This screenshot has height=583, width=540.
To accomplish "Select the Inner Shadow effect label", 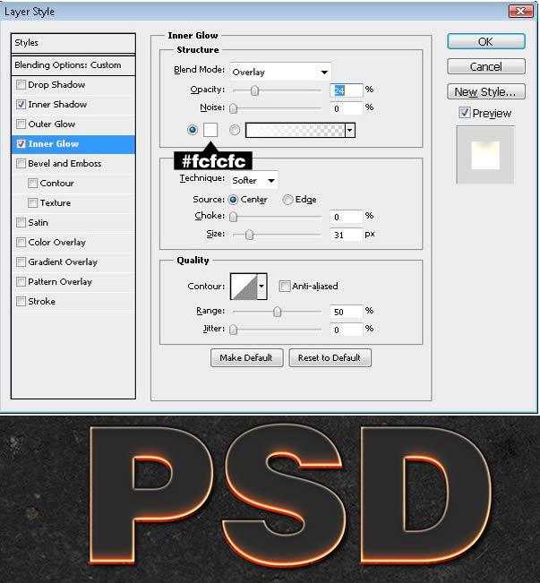I will (57, 105).
